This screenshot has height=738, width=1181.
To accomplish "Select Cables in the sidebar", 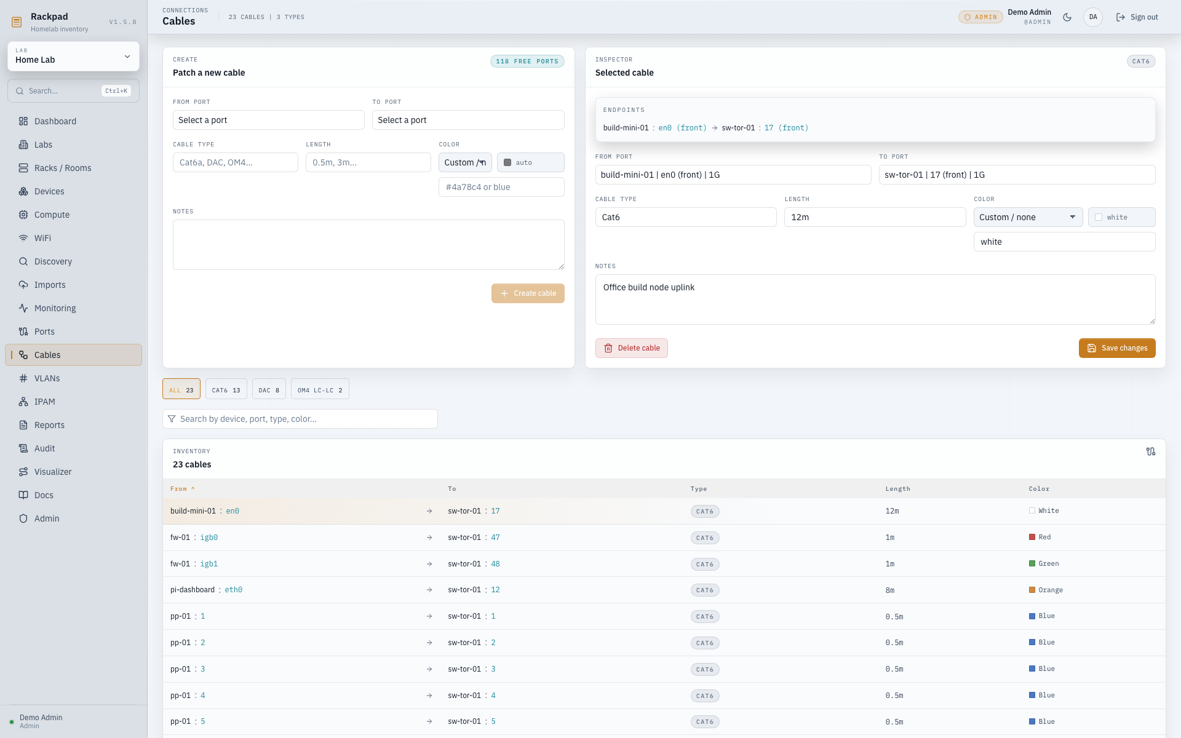I will [73, 355].
